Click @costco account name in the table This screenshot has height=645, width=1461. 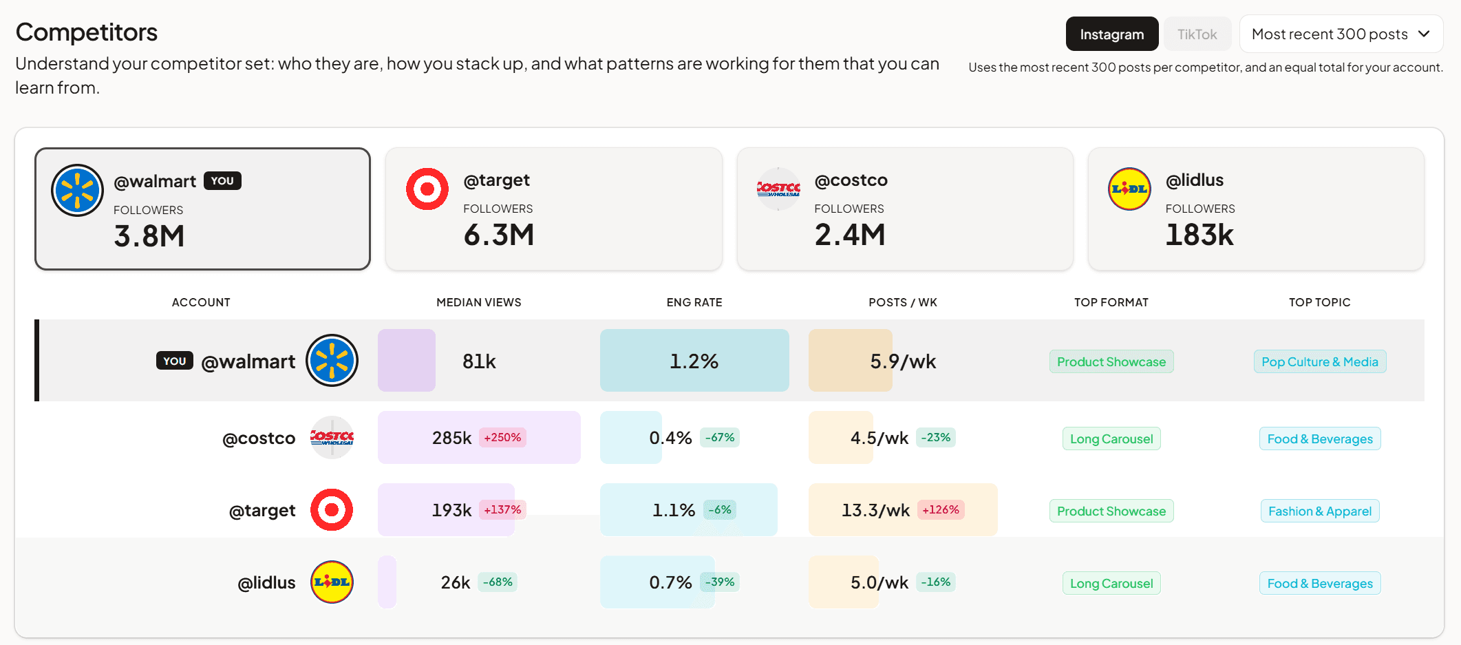259,438
